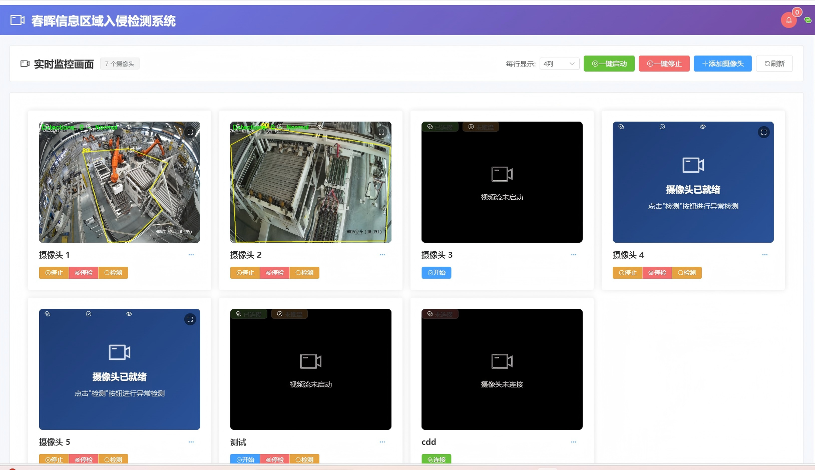This screenshot has width=815, height=470.
Task: Toggle 停检 for 摄像头 1
Action: pos(84,273)
